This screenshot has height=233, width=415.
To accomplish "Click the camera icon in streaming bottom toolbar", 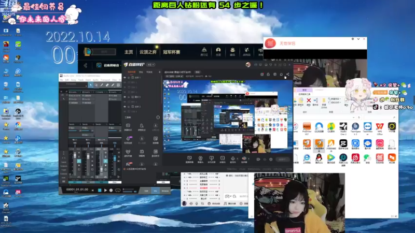I will coord(200,158).
